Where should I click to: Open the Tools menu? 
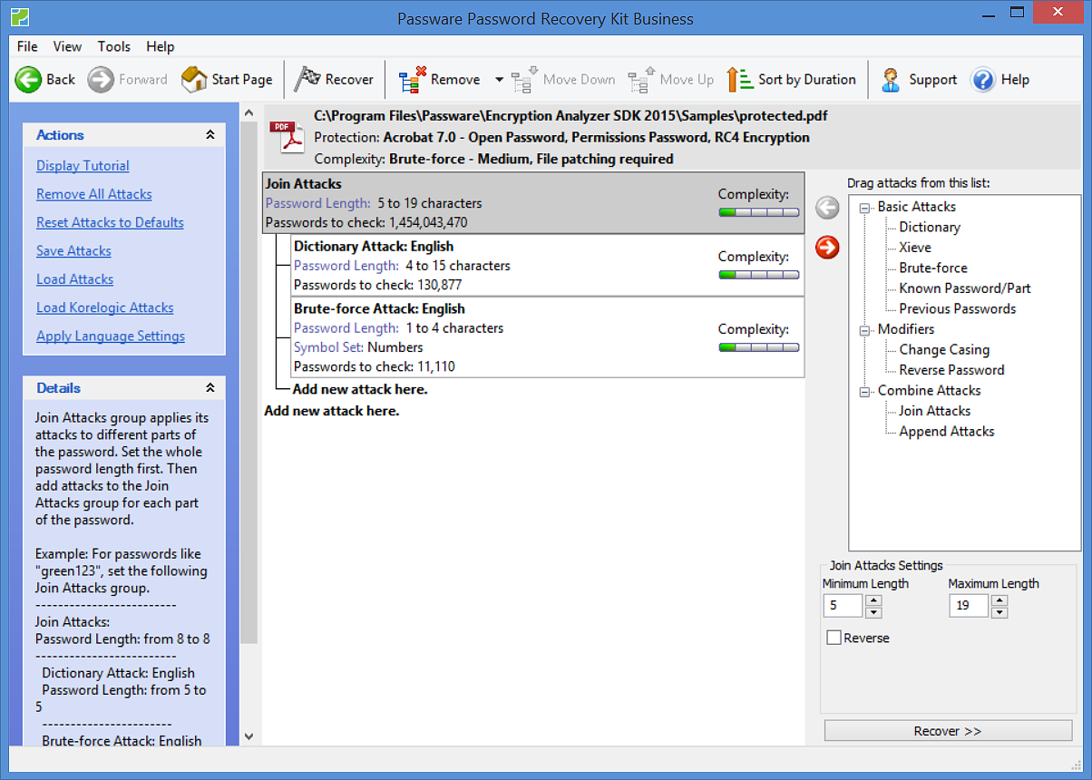coord(113,46)
